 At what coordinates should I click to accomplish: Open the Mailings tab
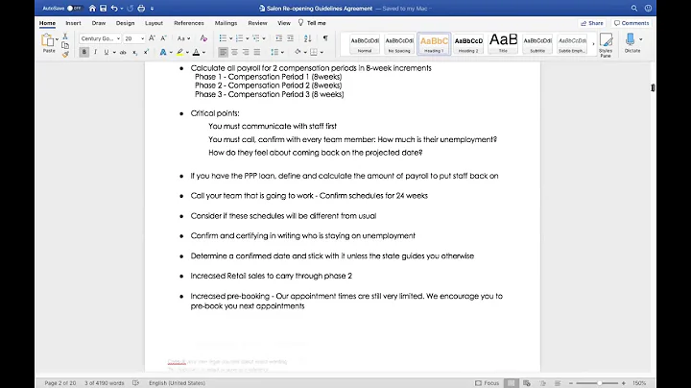(x=226, y=23)
